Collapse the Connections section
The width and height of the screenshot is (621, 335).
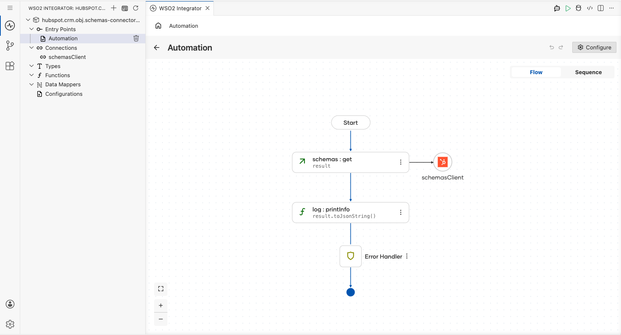click(x=32, y=48)
